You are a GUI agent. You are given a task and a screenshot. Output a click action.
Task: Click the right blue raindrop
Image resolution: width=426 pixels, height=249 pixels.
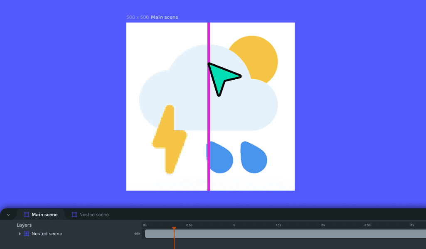254,158
